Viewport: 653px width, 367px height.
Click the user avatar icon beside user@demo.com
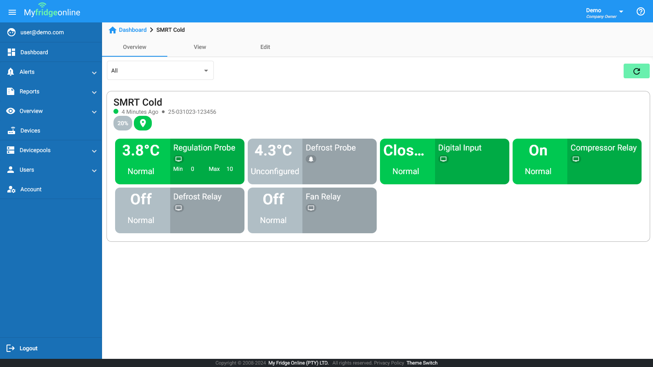pyautogui.click(x=11, y=33)
